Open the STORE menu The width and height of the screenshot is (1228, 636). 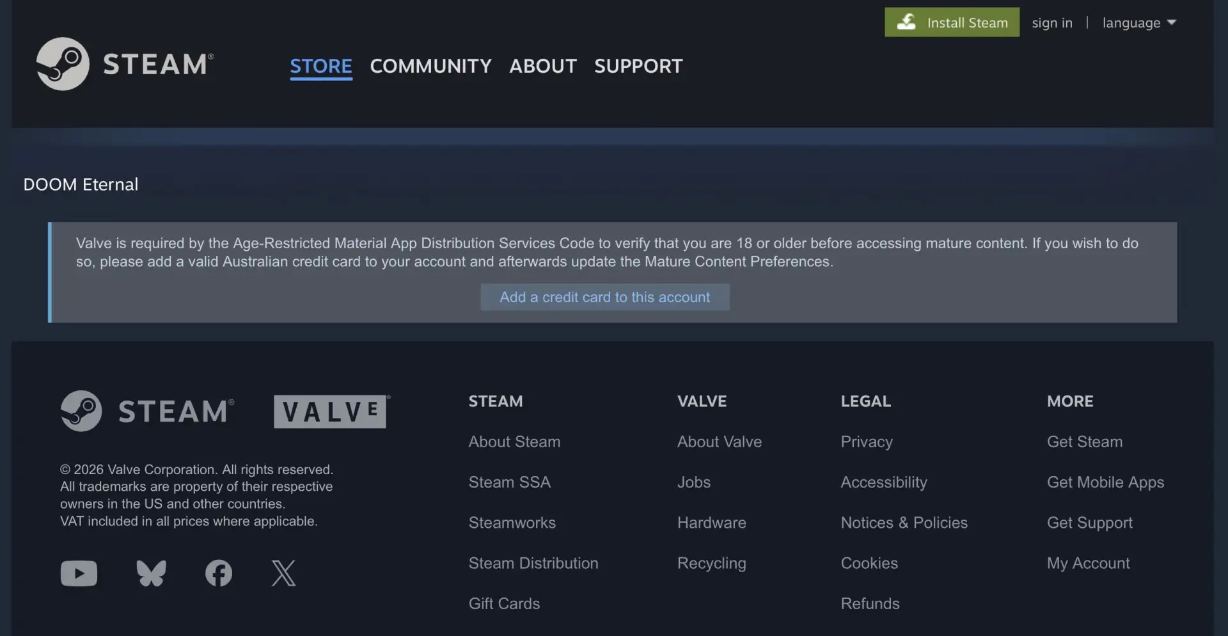click(x=321, y=66)
